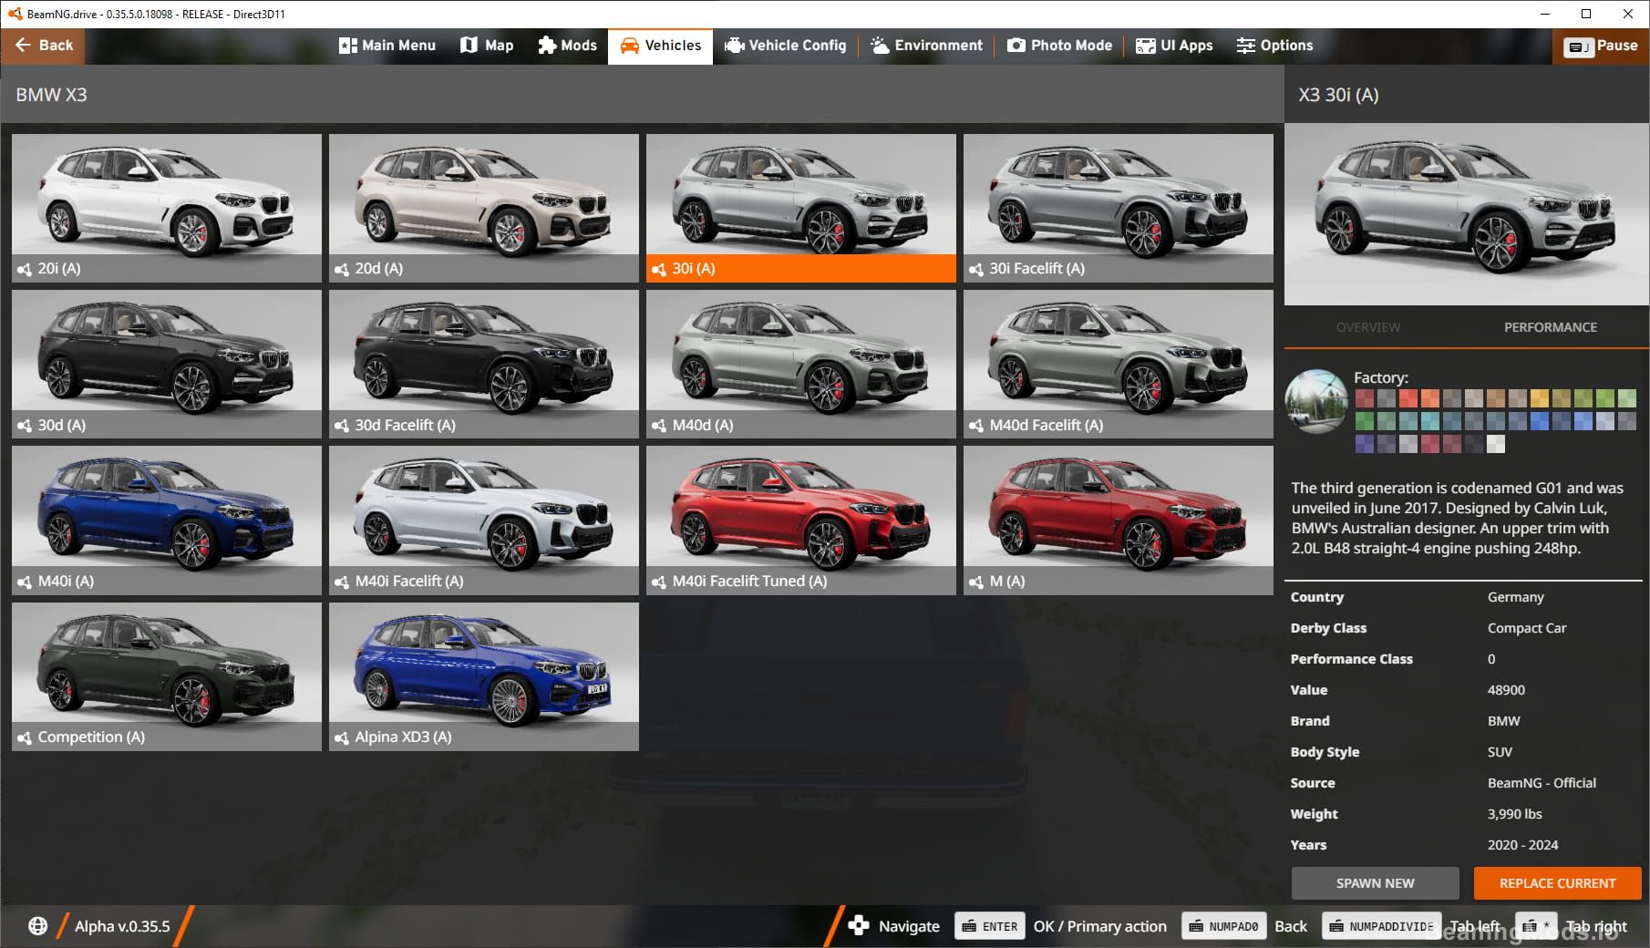The height and width of the screenshot is (948, 1650).
Task: Pick the orange factory color swatch
Action: pyautogui.click(x=1429, y=398)
